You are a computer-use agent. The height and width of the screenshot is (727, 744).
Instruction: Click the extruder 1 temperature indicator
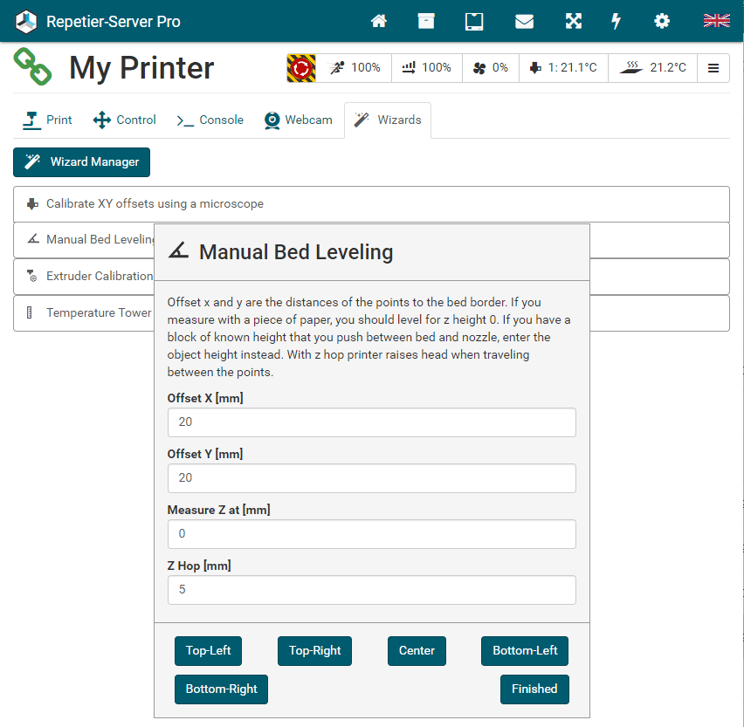point(563,68)
